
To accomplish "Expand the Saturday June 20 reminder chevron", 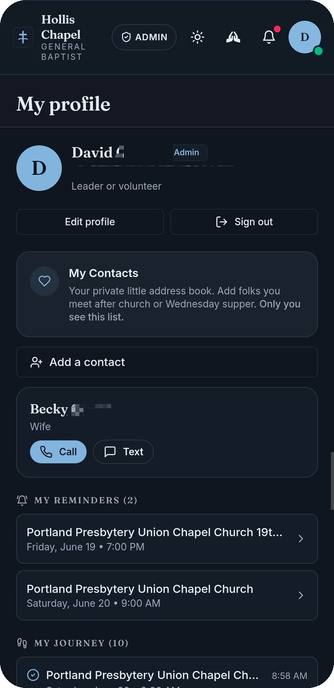I will [x=301, y=595].
